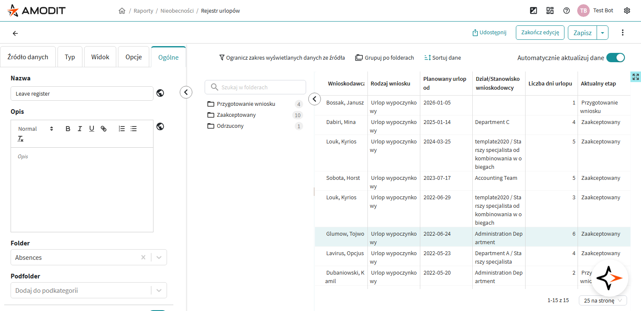
Task: Insert a numbered list in description
Action: coord(122,129)
